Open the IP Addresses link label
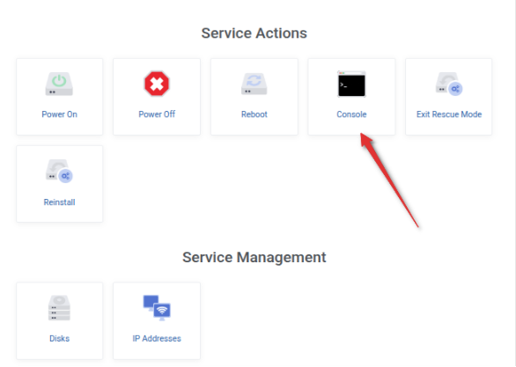This screenshot has width=516, height=367. click(157, 338)
